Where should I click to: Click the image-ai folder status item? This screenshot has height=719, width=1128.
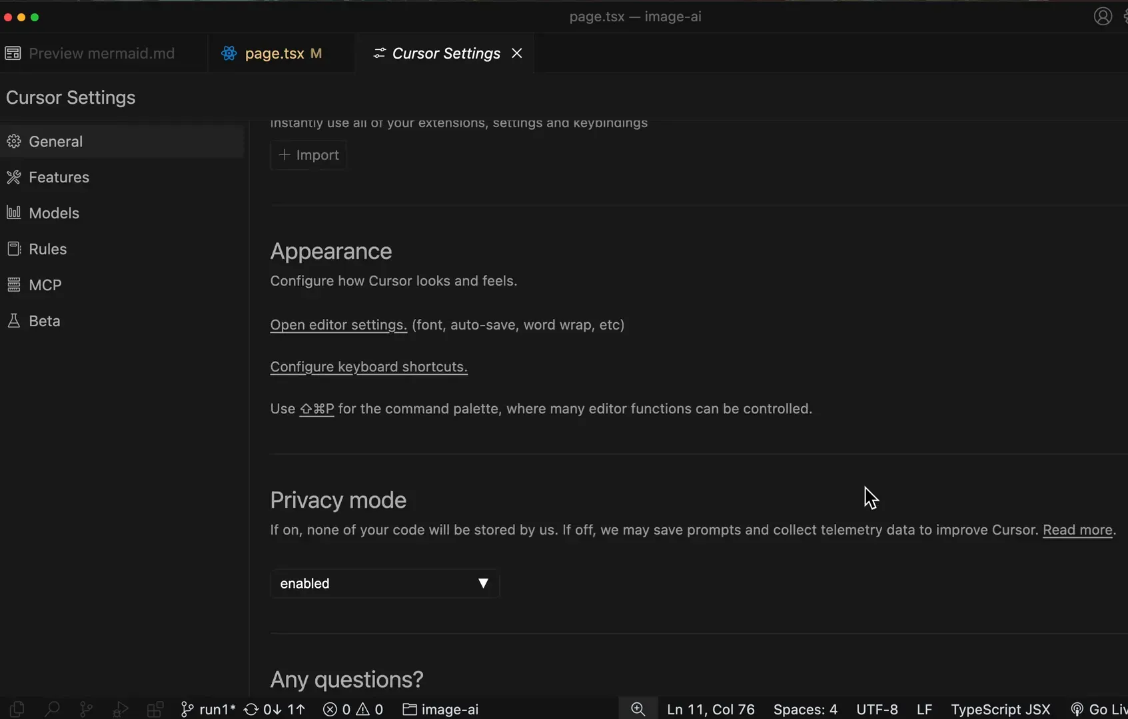click(440, 710)
